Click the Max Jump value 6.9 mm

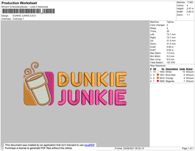(x=170, y=59)
